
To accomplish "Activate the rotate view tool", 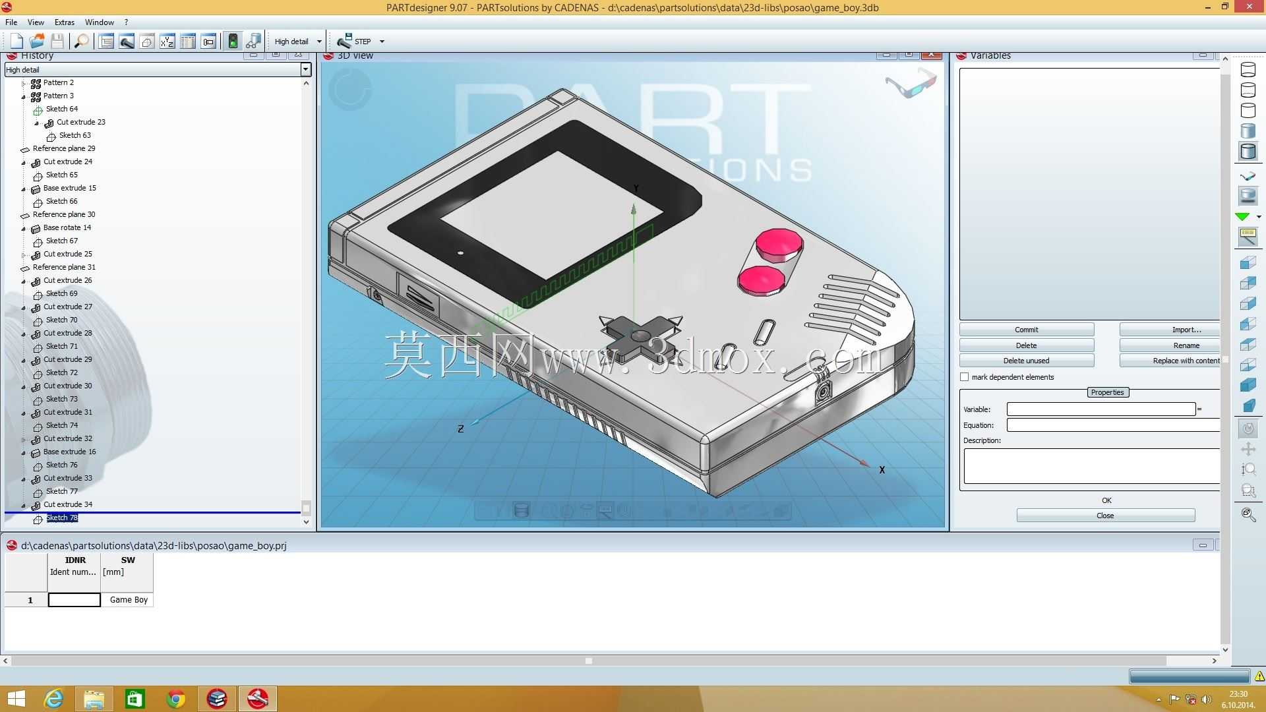I will pyautogui.click(x=1248, y=429).
